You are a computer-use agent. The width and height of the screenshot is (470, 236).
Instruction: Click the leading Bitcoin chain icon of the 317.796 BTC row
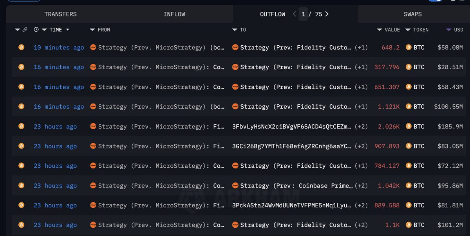22,67
